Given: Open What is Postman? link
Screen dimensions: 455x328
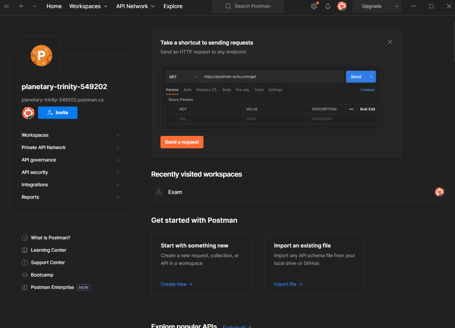Looking at the screenshot, I should tap(50, 238).
